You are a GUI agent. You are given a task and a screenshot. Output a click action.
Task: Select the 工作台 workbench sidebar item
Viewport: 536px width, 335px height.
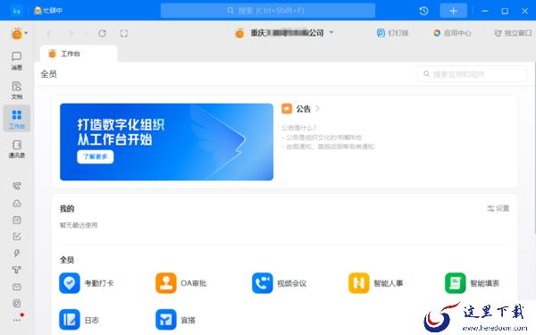click(17, 118)
